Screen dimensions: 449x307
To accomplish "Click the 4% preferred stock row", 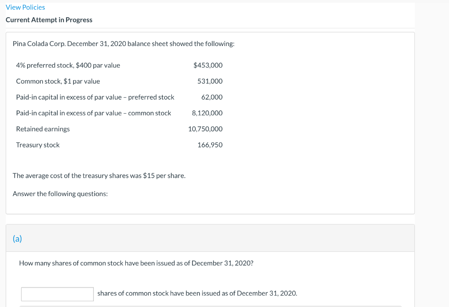I will [68, 65].
